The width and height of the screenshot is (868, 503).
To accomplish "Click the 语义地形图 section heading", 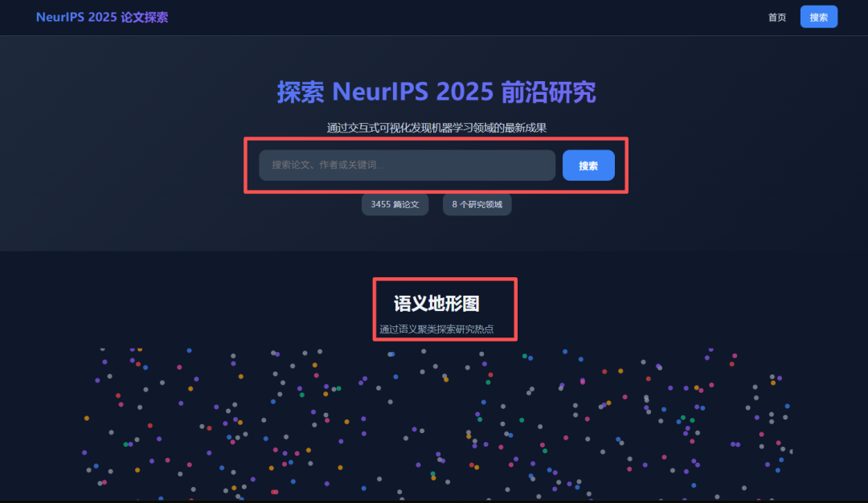I will 436,303.
